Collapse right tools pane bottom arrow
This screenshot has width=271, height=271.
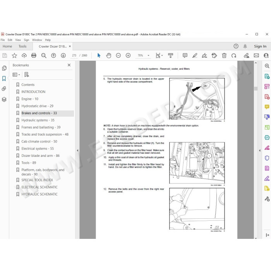(268, 235)
